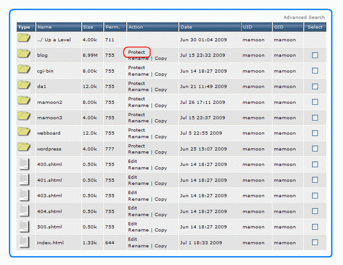Click the Size column header
Image resolution: width=343 pixels, height=265 pixels.
(x=88, y=26)
